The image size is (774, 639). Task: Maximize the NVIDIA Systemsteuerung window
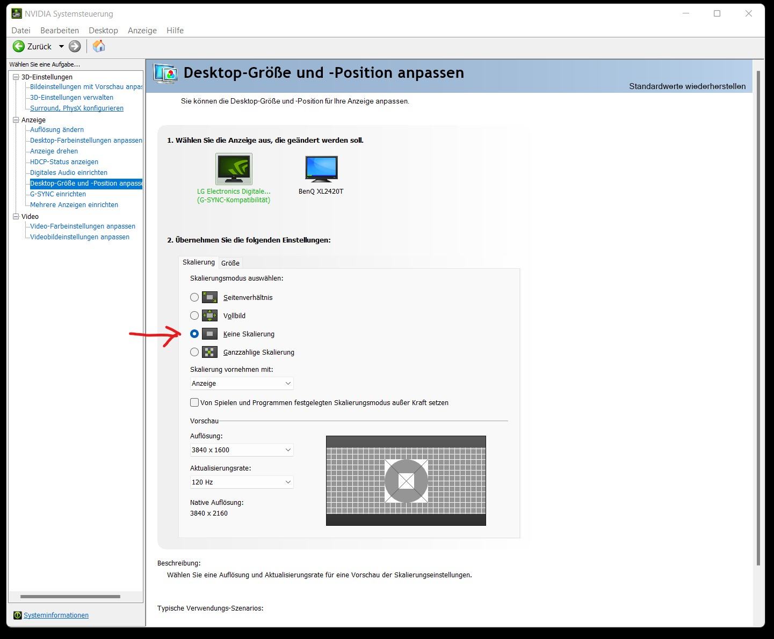(x=717, y=13)
